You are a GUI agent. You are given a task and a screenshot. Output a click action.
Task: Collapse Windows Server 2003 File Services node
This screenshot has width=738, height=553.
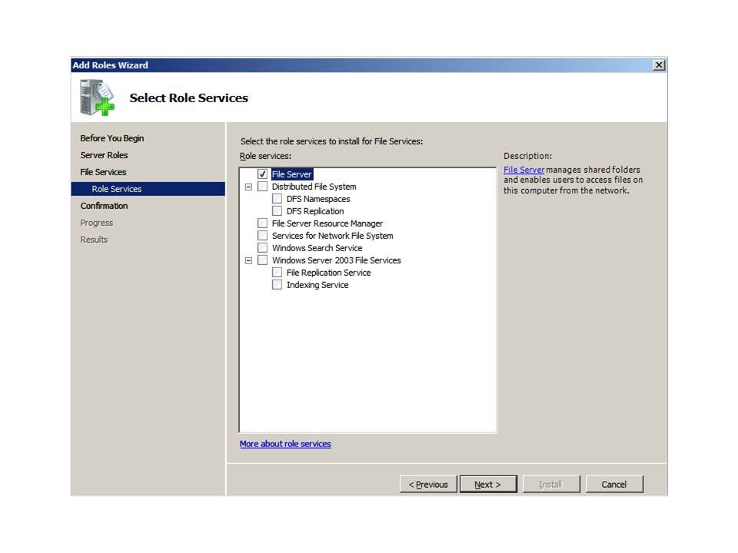(248, 260)
